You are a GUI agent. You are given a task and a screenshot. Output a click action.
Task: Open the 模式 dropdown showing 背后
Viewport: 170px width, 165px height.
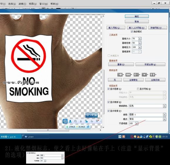click(x=164, y=119)
